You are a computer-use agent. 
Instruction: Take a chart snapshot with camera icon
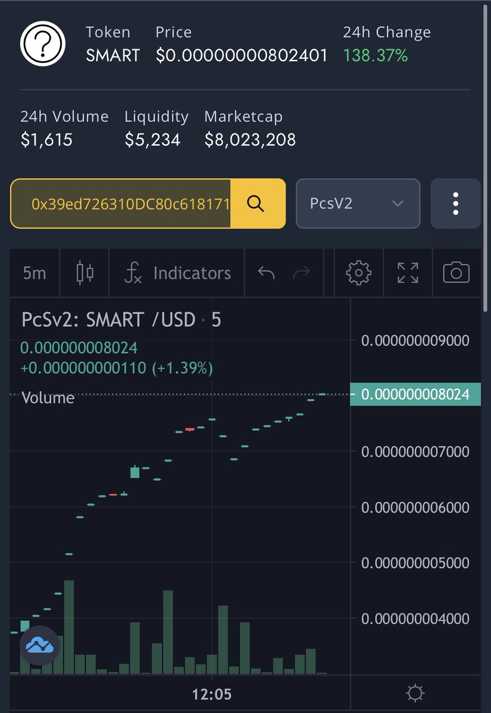coord(457,273)
